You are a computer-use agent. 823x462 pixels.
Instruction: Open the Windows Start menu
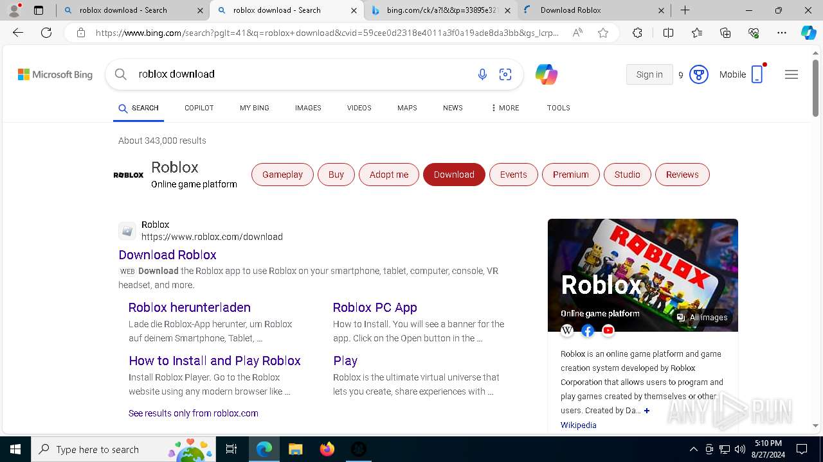pos(15,449)
